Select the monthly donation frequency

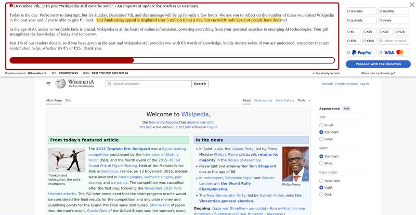click(394, 11)
